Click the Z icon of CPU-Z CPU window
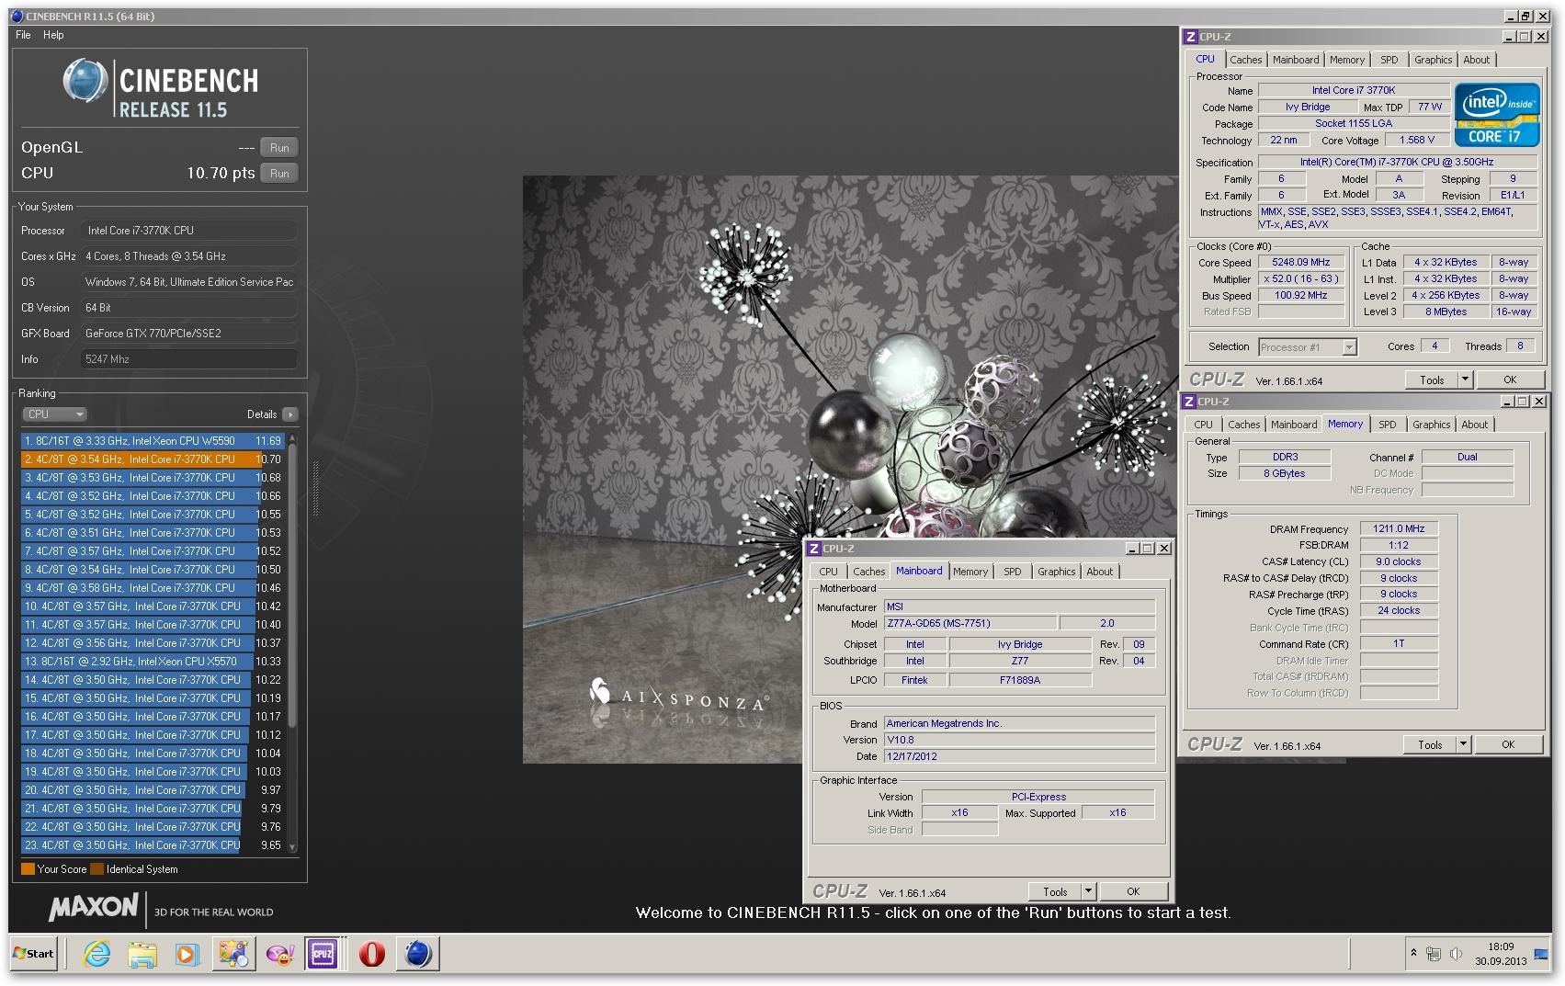The image size is (1565, 986). (x=1190, y=37)
